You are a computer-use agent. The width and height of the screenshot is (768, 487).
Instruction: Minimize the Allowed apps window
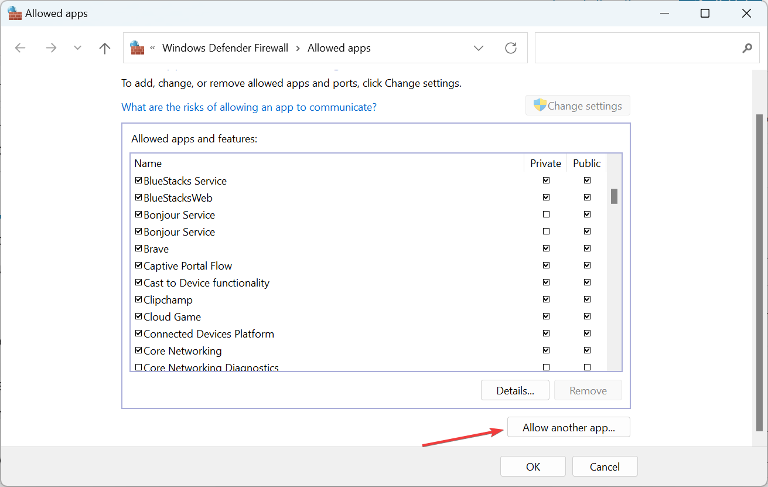point(664,13)
